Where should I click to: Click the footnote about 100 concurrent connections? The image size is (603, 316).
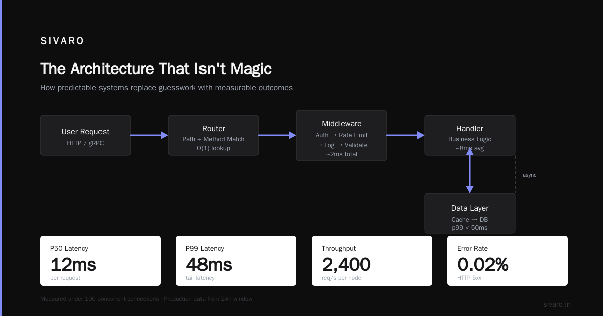tap(146, 299)
